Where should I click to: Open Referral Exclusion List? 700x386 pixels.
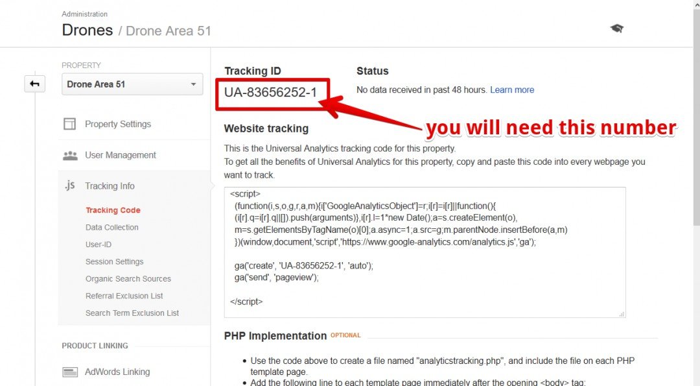coord(124,296)
